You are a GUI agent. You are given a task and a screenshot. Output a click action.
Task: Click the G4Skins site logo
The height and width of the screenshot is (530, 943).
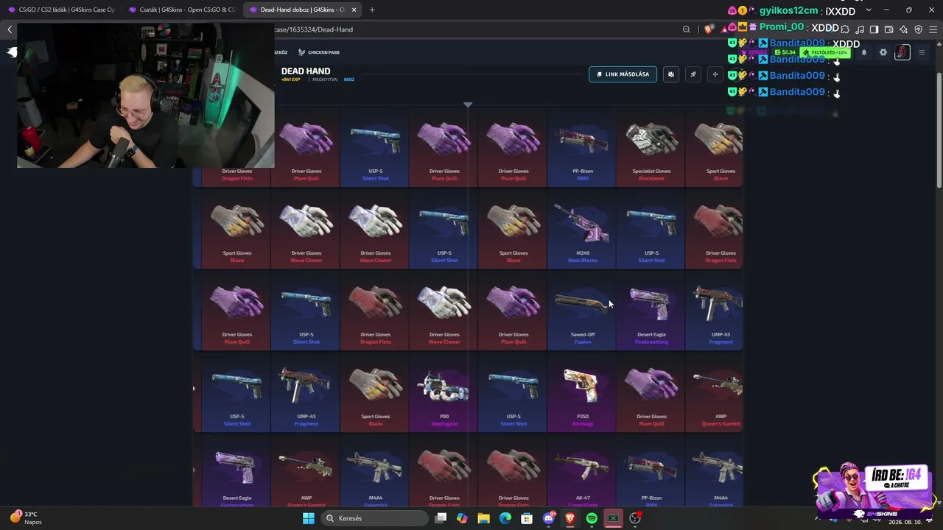tap(13, 52)
